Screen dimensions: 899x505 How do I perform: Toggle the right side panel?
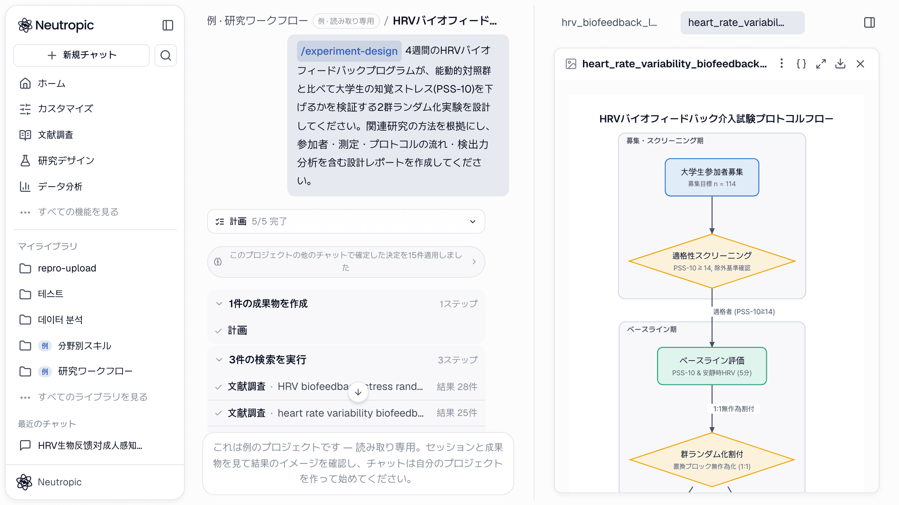870,23
